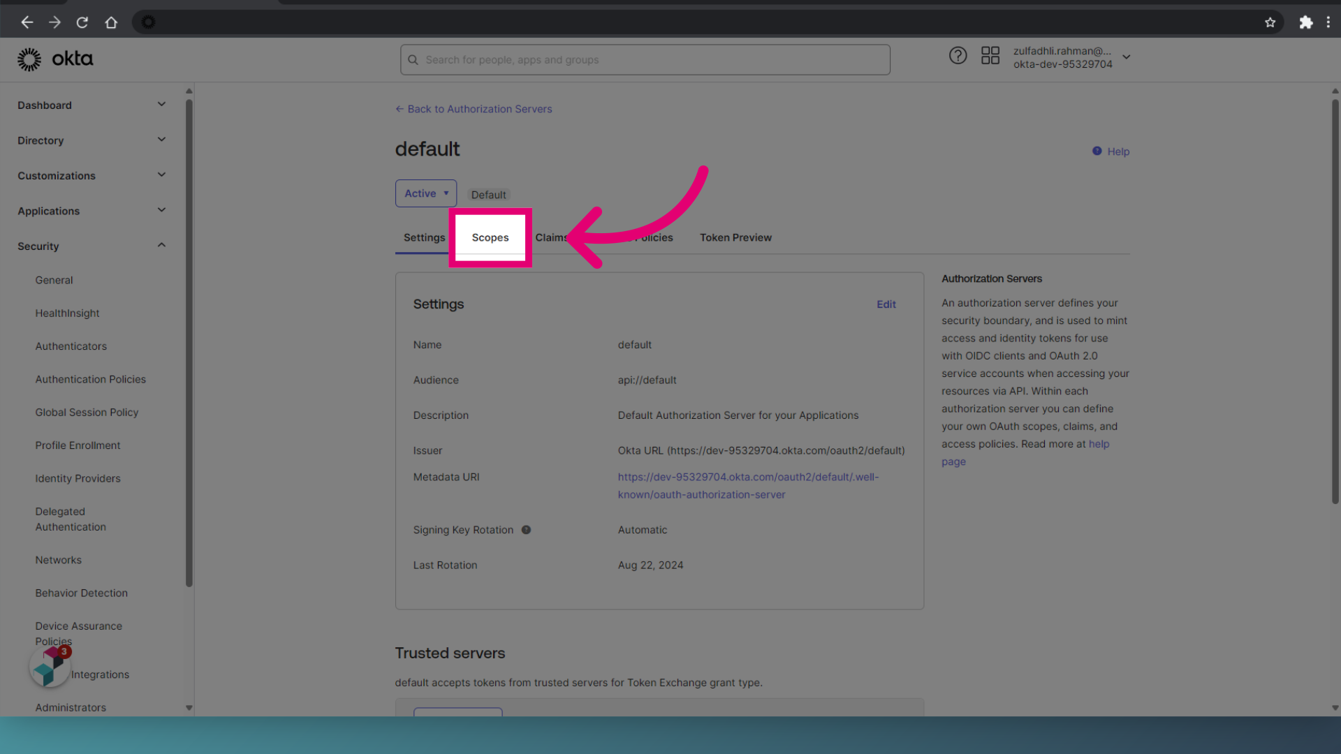Viewport: 1341px width, 754px height.
Task: Click the browser back arrow
Action: [x=27, y=22]
